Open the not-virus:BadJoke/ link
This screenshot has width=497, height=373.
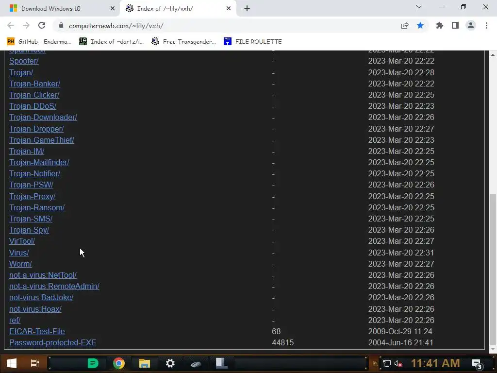41,297
